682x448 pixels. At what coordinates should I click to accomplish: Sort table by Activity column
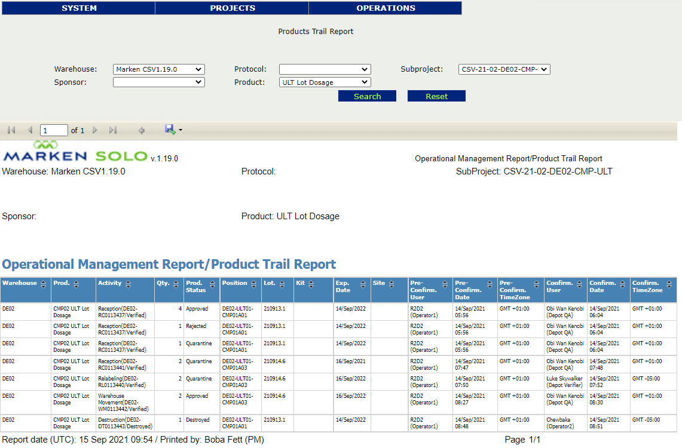click(x=128, y=284)
